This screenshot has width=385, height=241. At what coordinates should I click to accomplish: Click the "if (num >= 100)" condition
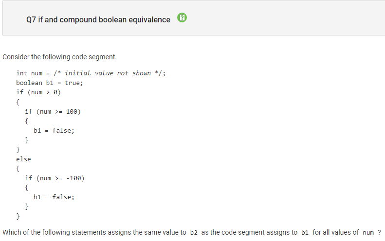coord(53,112)
